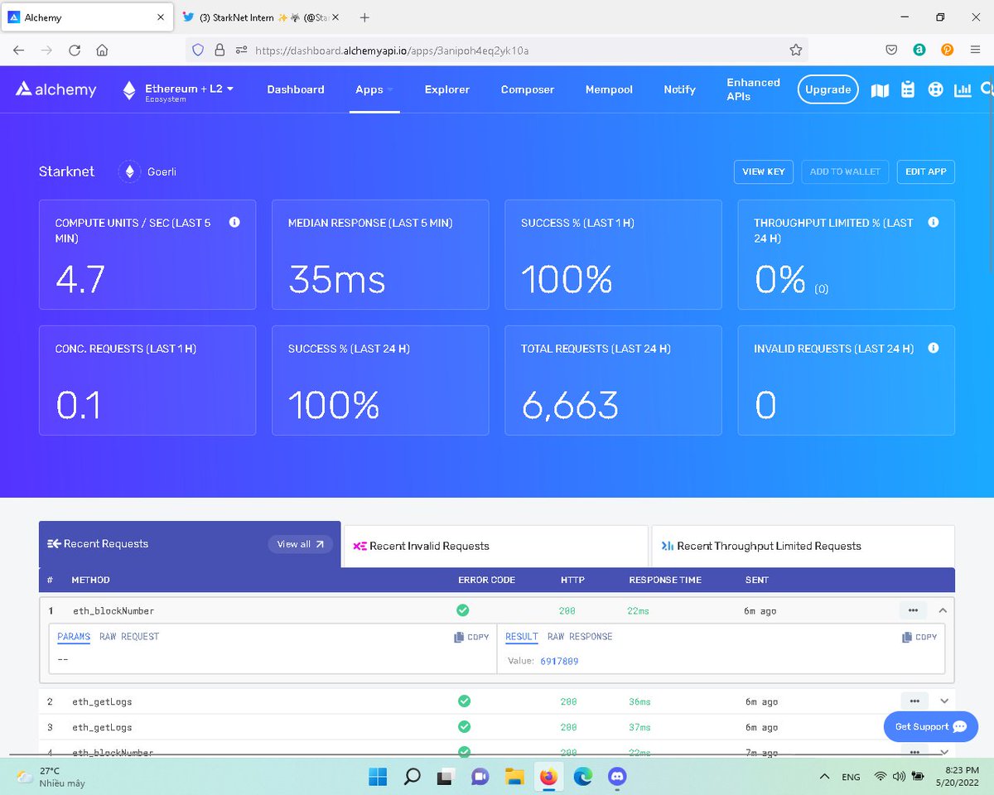Collapse request row 1 with the chevron

tap(943, 610)
